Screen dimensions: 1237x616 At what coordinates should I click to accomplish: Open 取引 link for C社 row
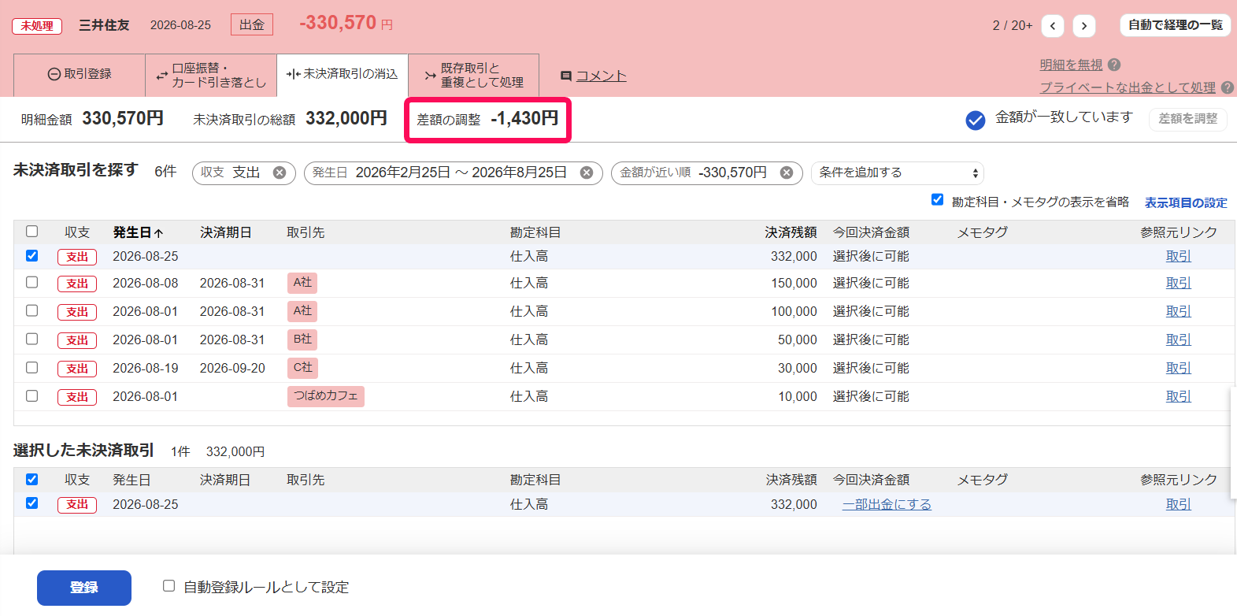1179,368
